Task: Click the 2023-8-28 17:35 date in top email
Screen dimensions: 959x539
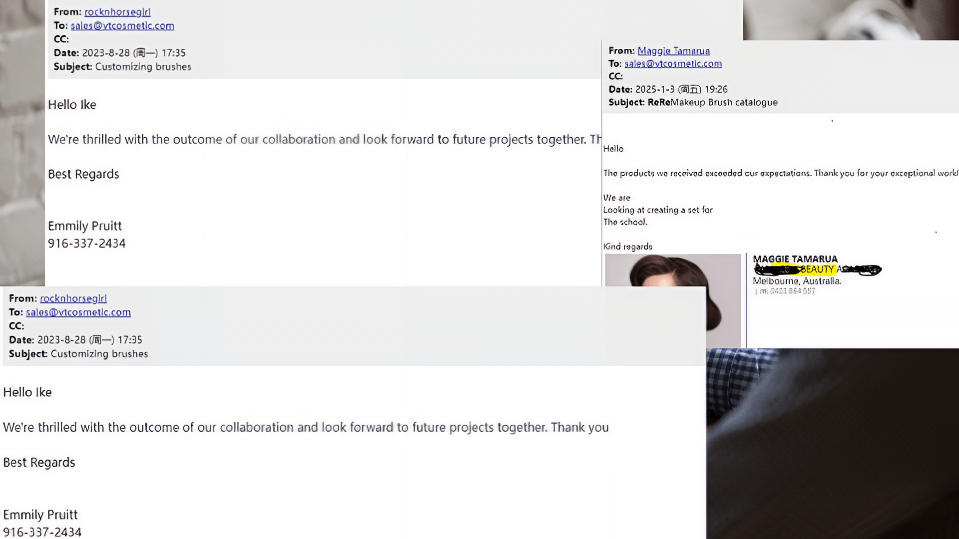Action: click(x=134, y=53)
